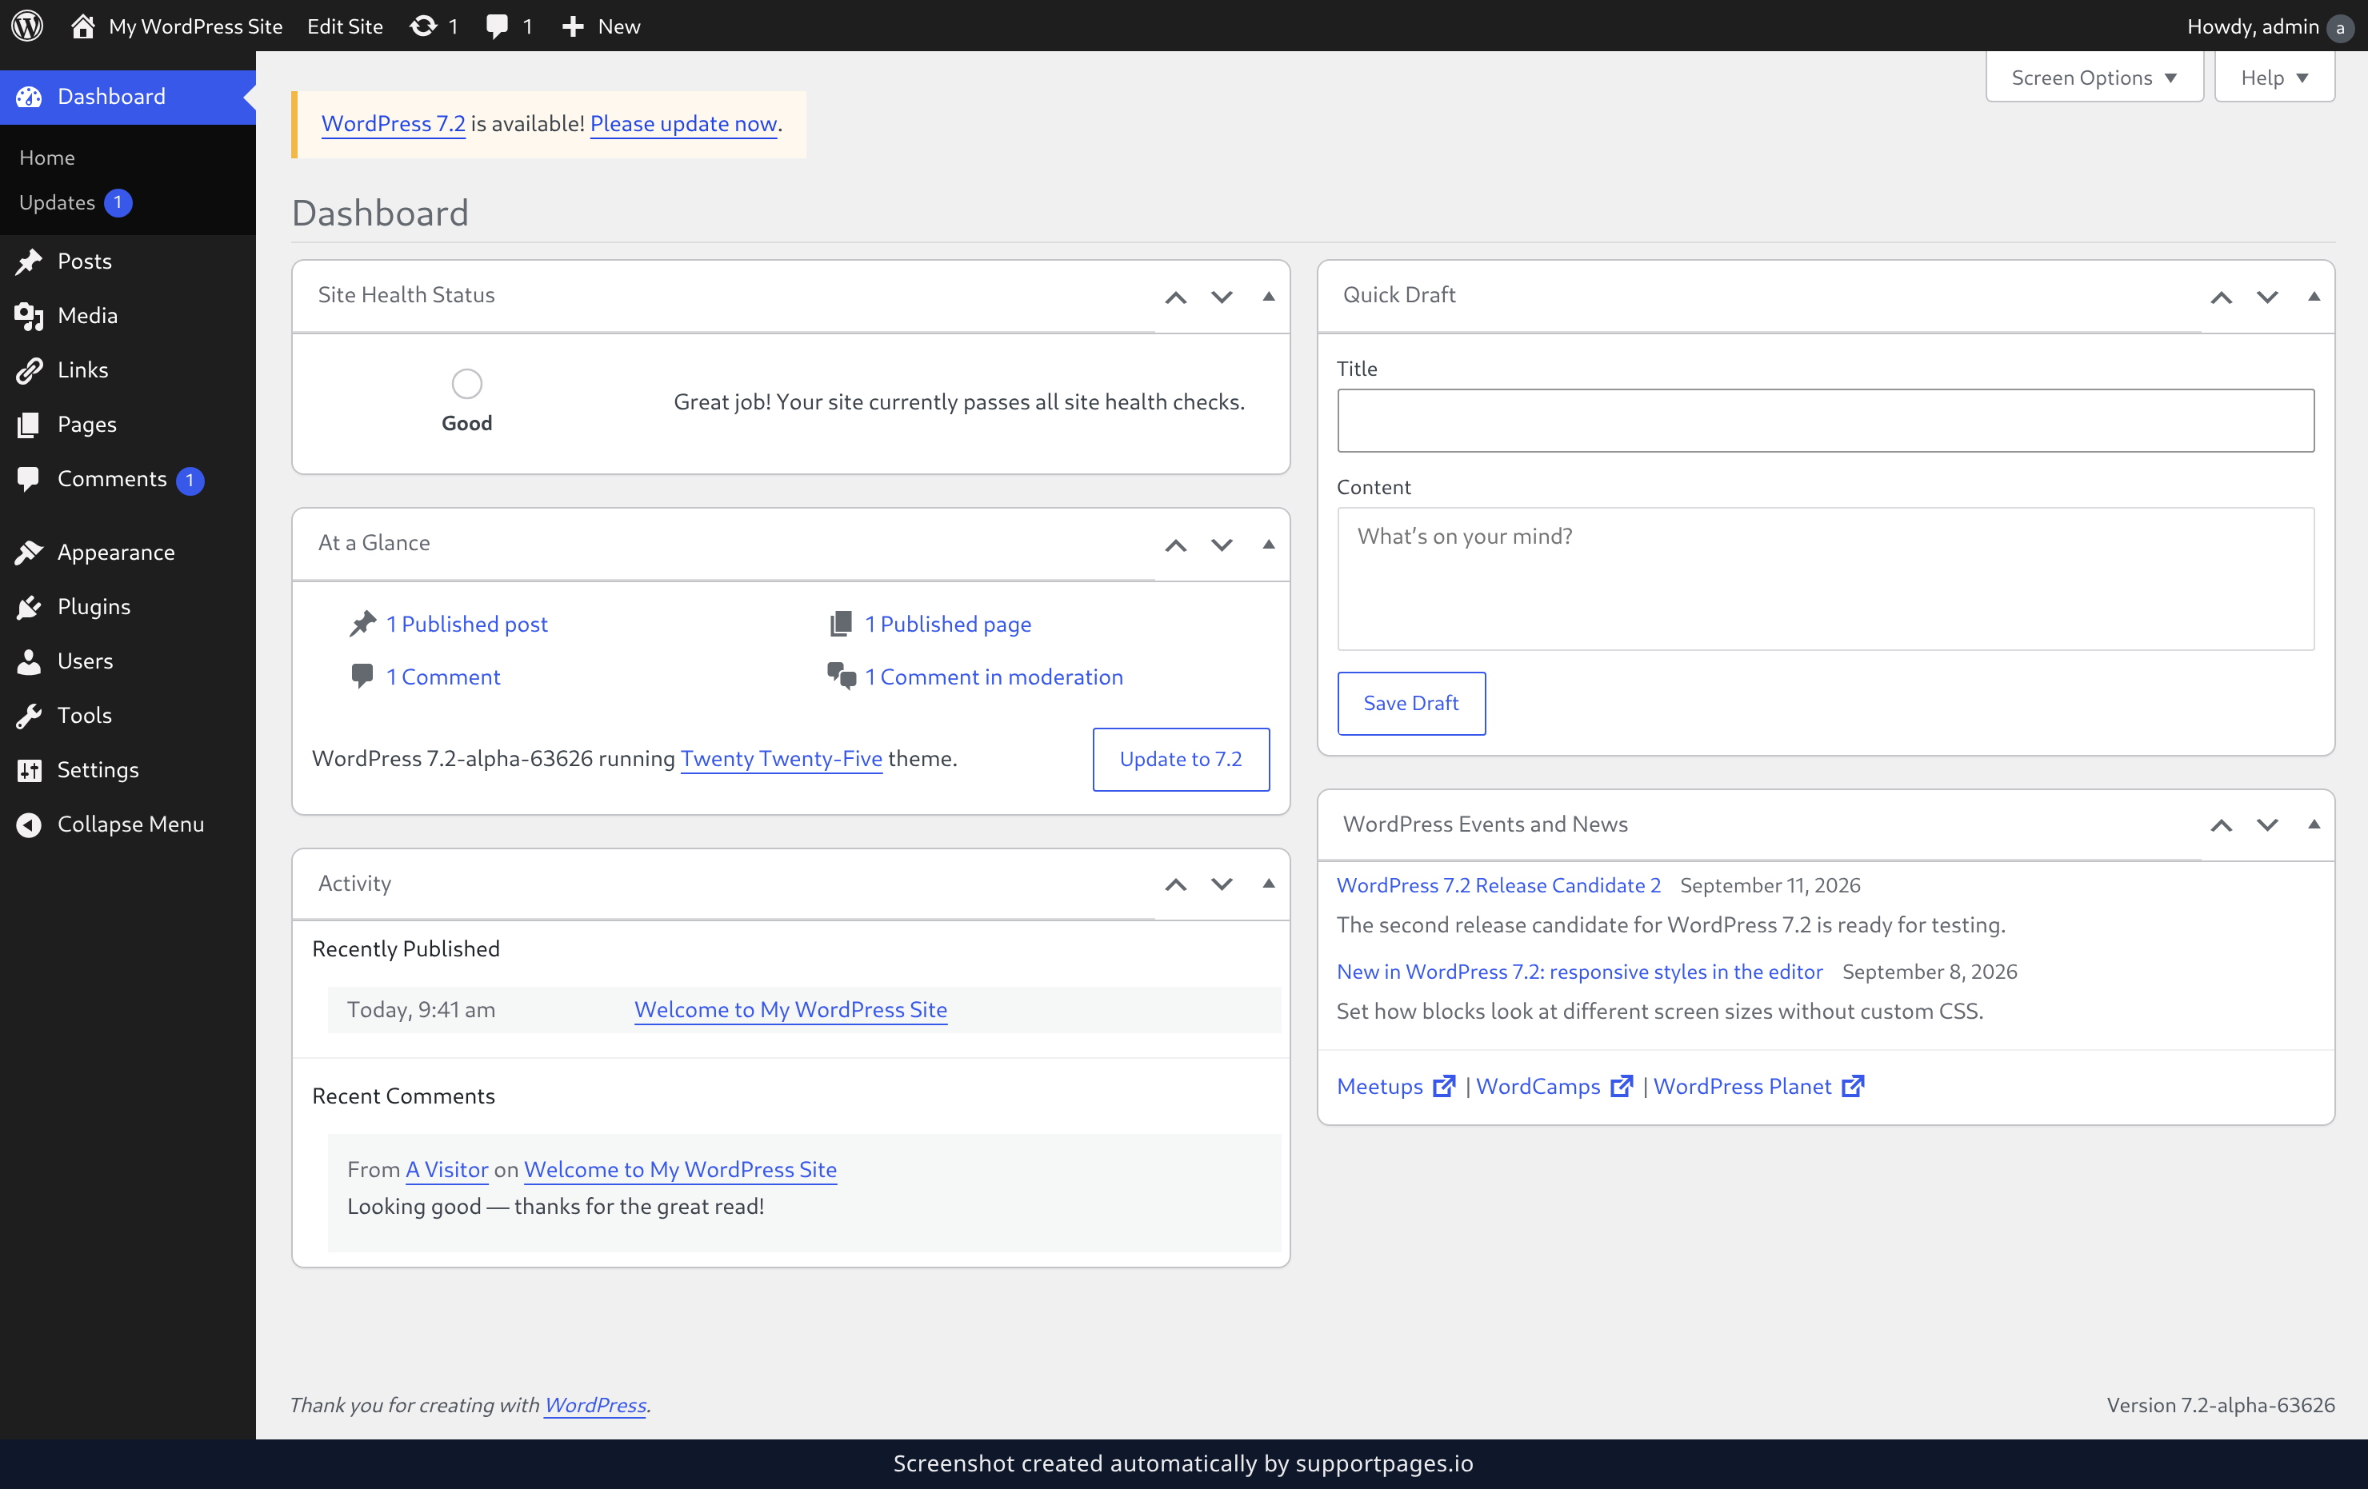Click the Please update now link
This screenshot has width=2368, height=1489.
coord(683,124)
